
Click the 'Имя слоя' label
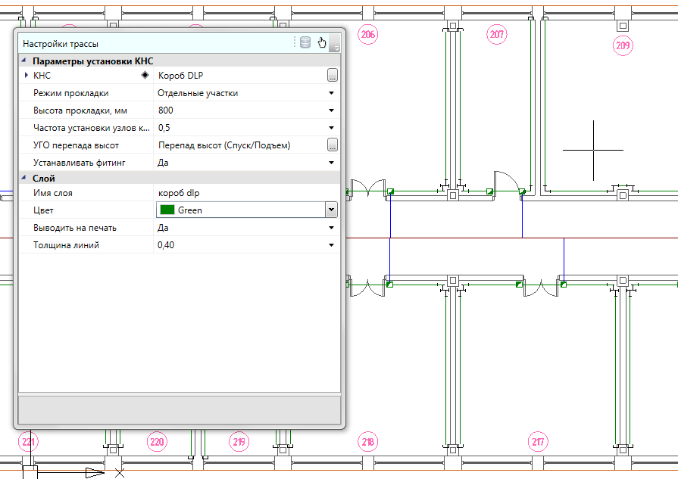53,193
